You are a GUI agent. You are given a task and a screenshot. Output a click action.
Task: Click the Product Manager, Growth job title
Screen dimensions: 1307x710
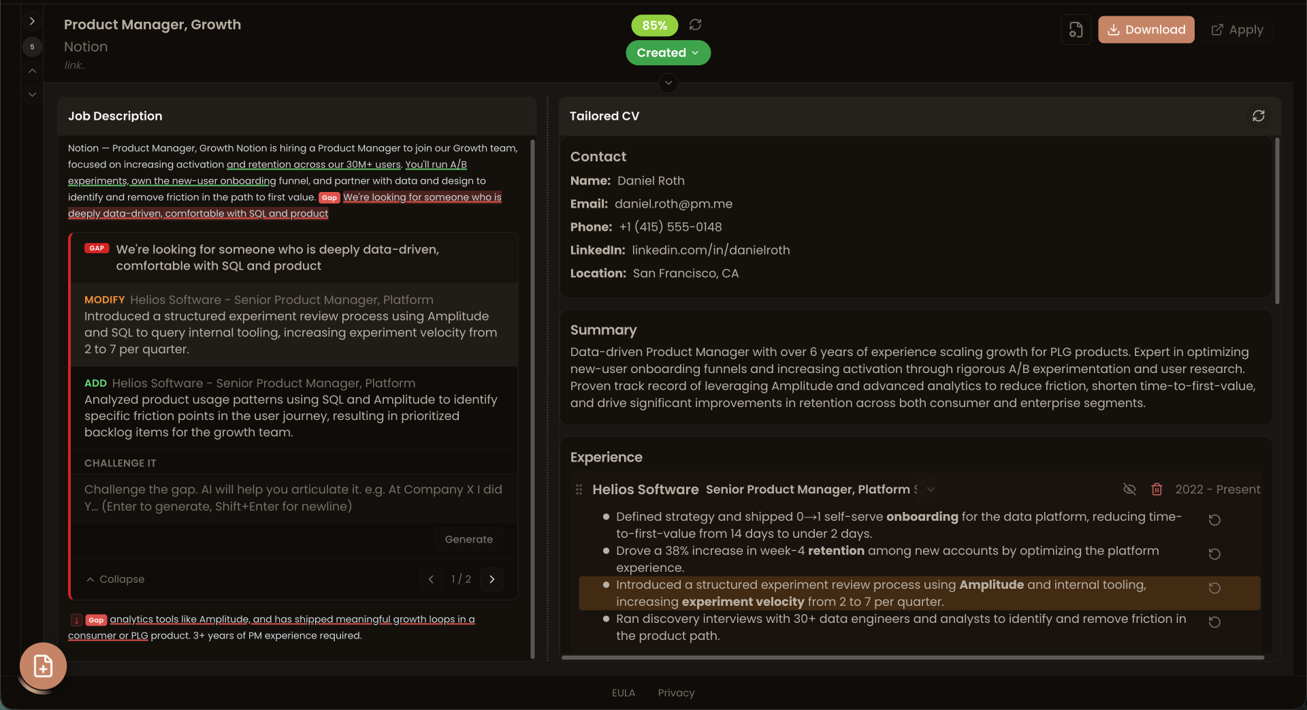coord(152,25)
